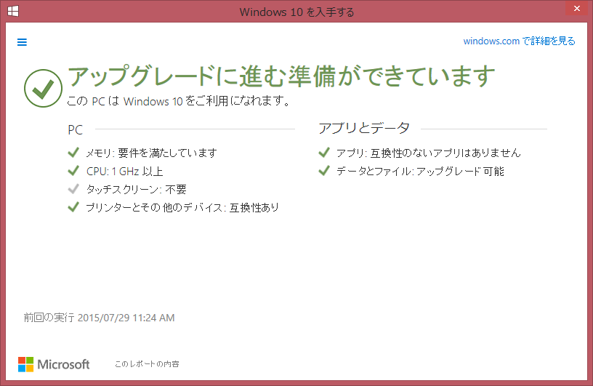Screen dimensions: 593x386
Task: Select 'アプリ: 互換性のないアプリはありません' text
Action: [x=429, y=153]
